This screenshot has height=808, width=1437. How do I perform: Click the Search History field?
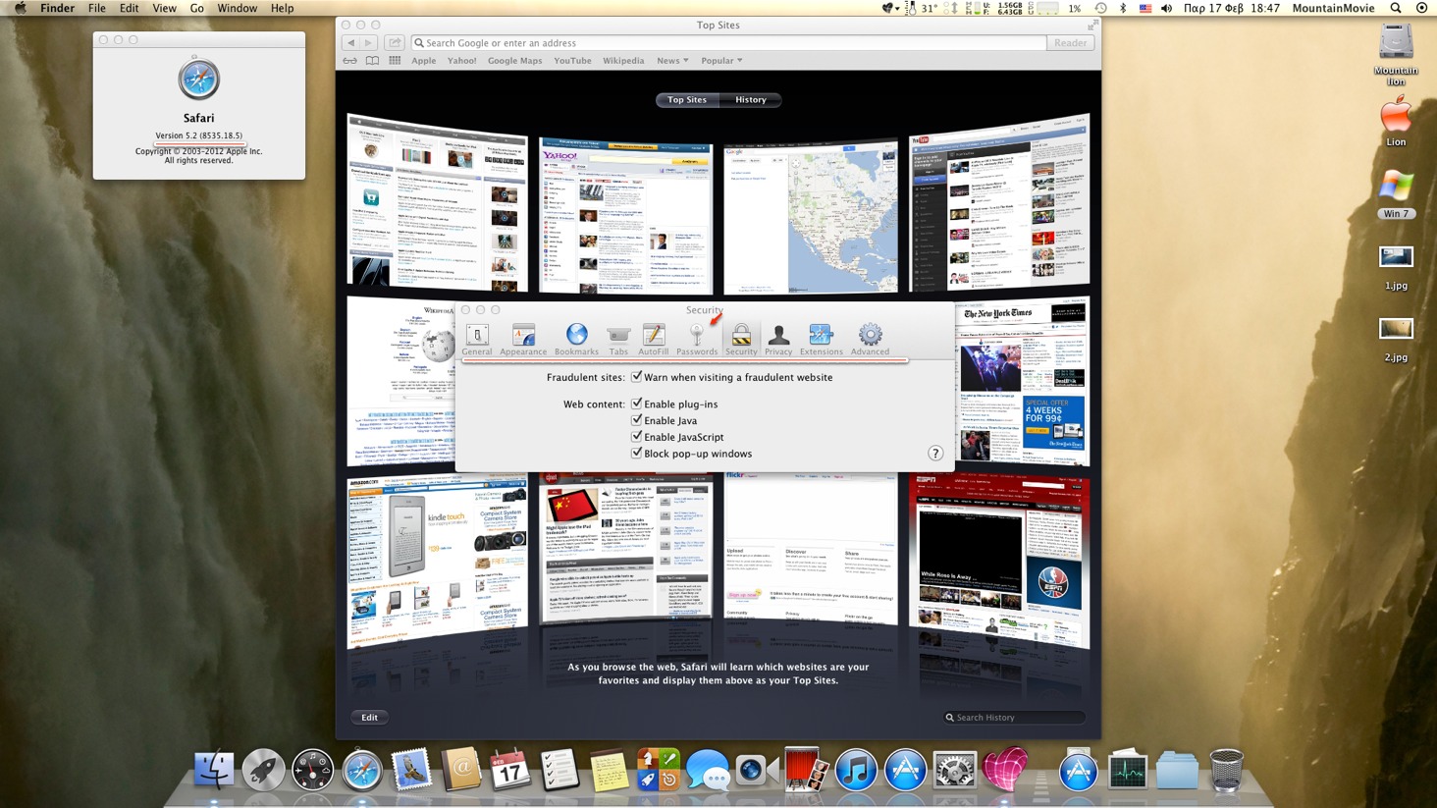point(1013,718)
